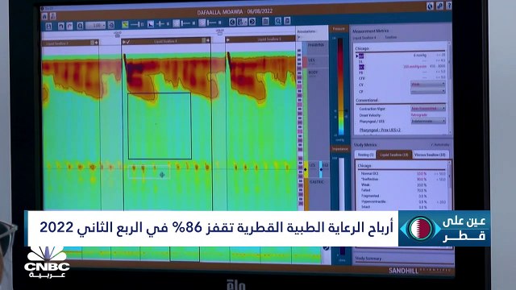Click the zoom icon right of the 100 box

tap(111, 25)
